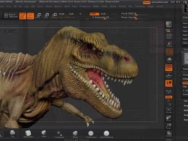
Task: Open the Light menu
Action: coord(33,6)
